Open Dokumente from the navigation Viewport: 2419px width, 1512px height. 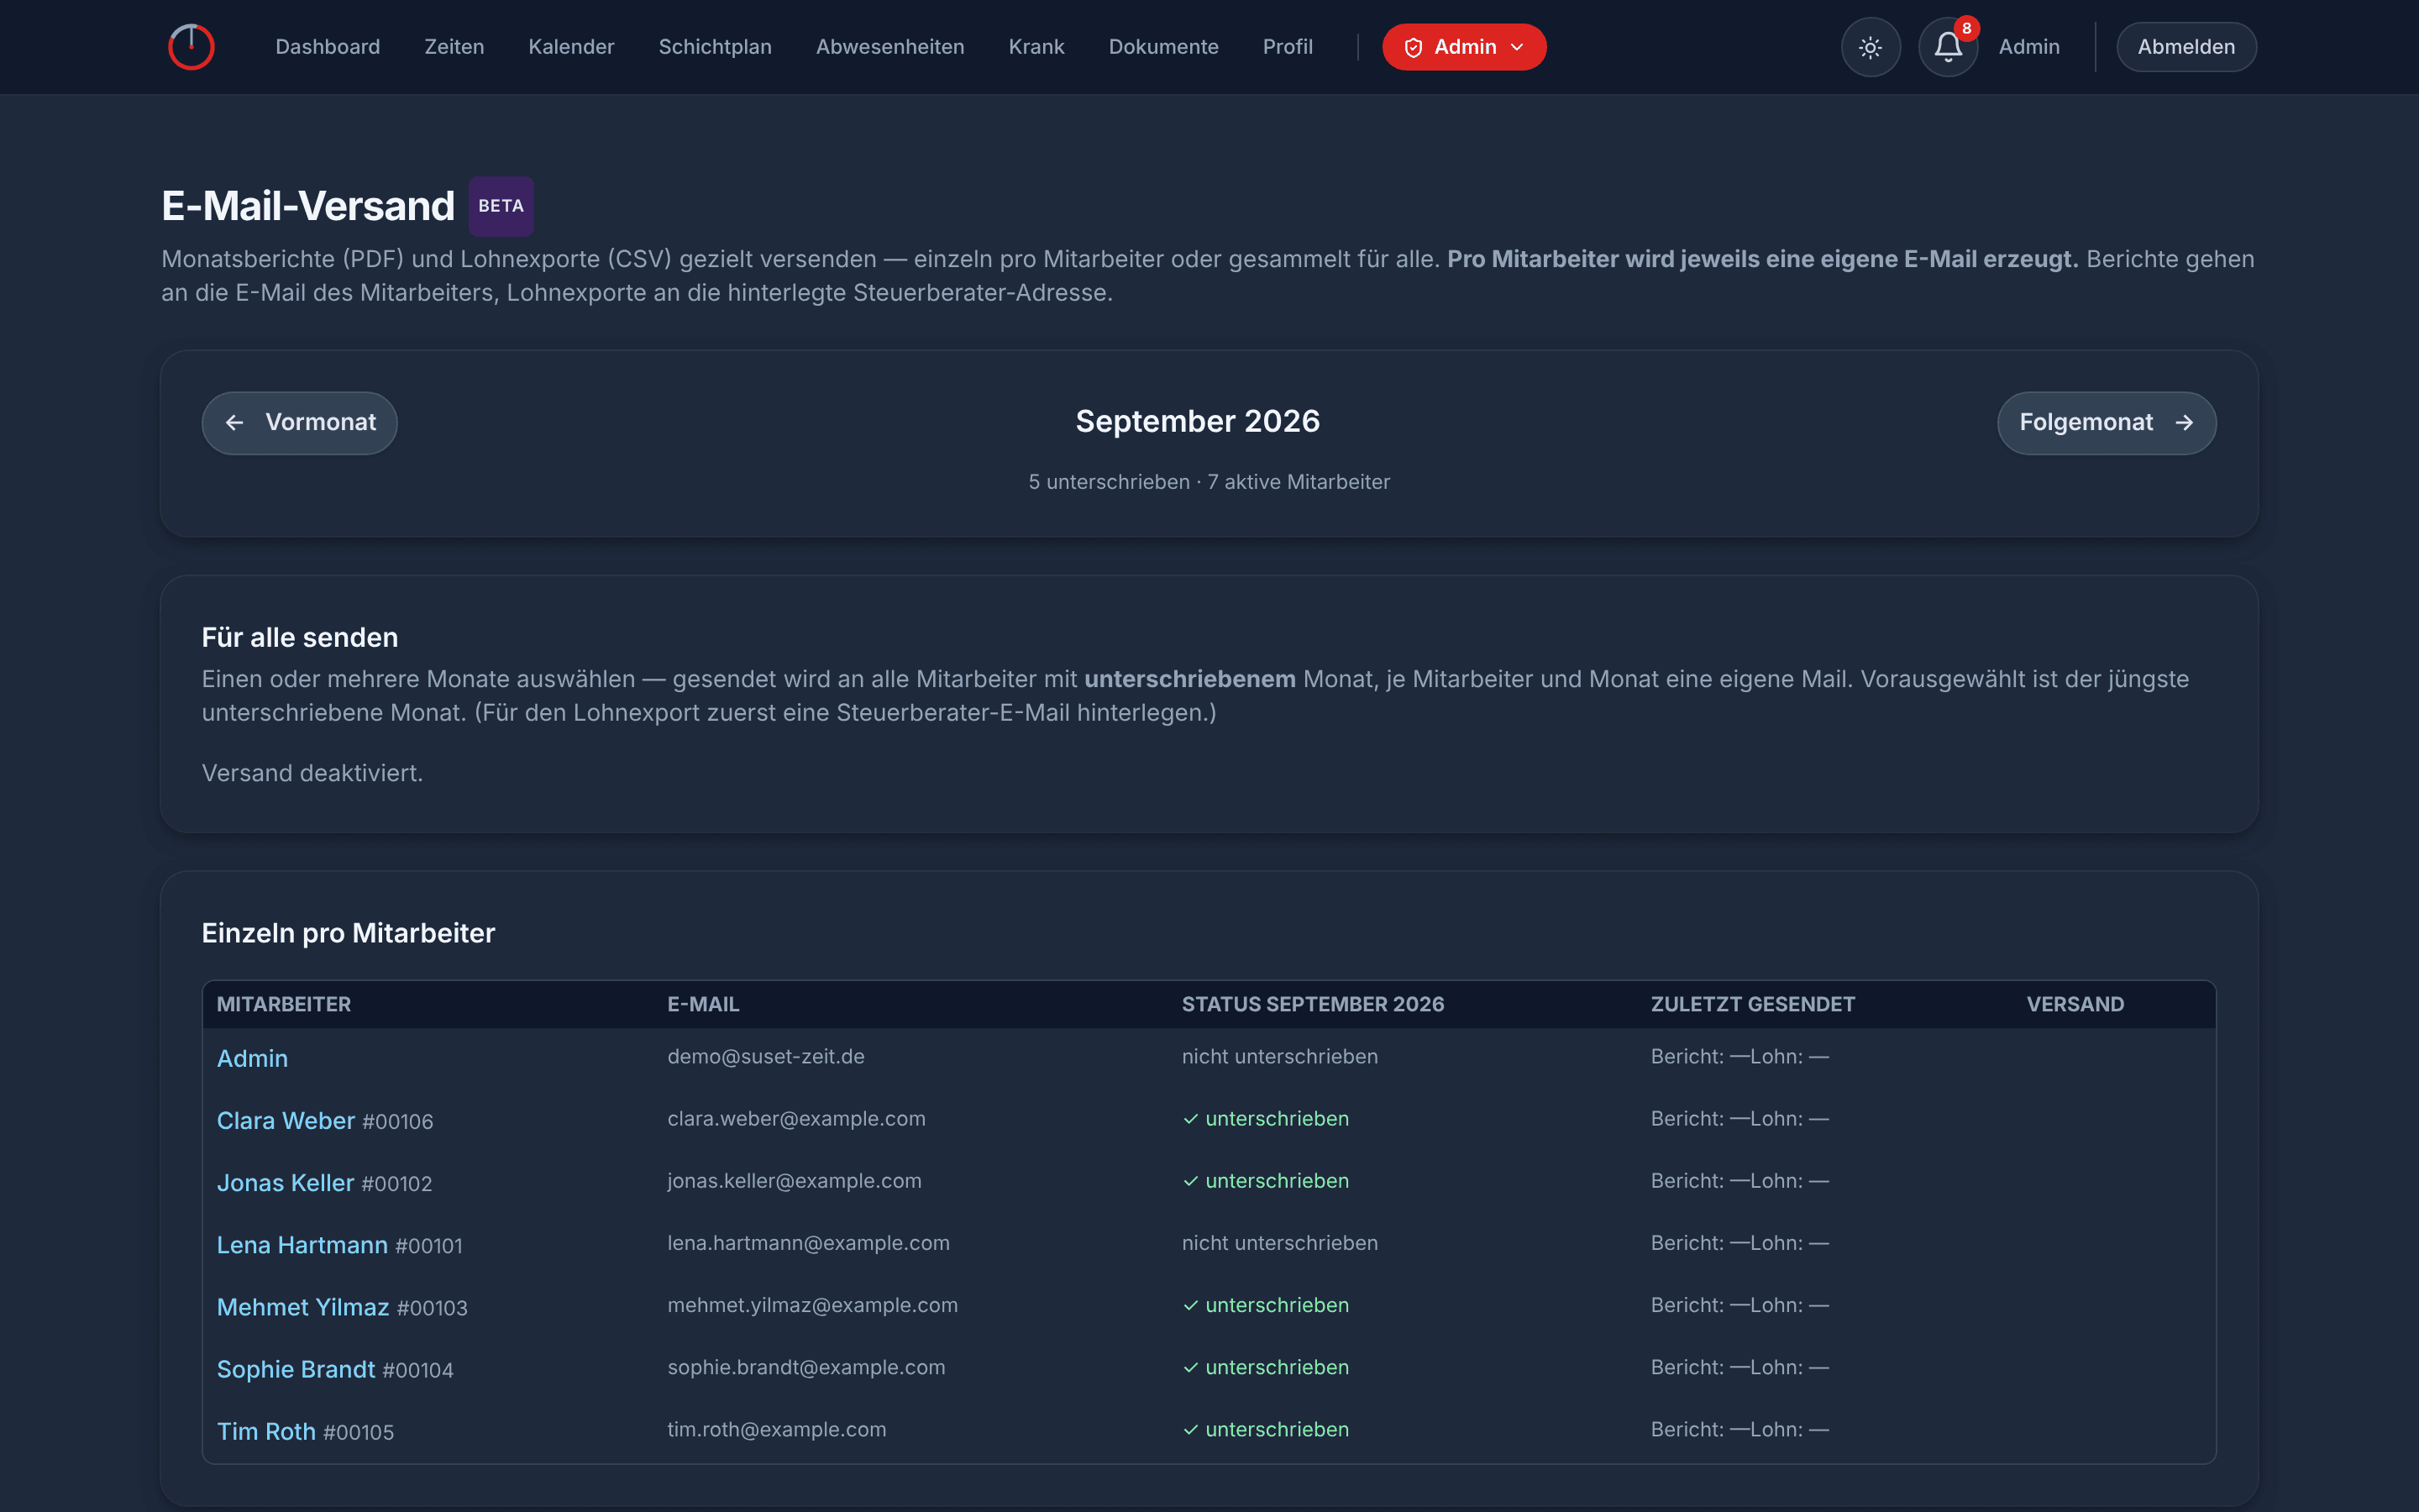point(1163,47)
